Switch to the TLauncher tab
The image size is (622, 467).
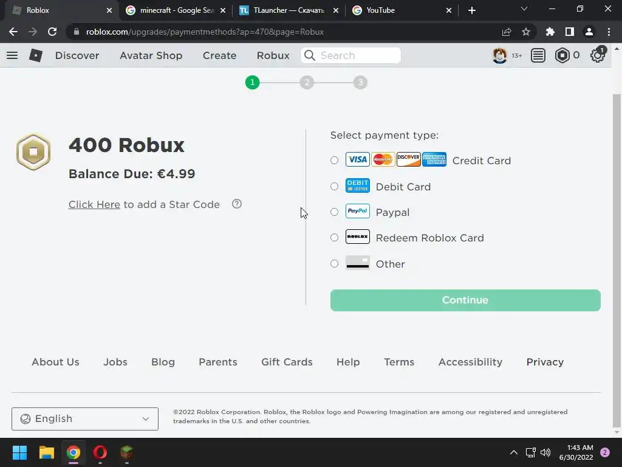(287, 10)
